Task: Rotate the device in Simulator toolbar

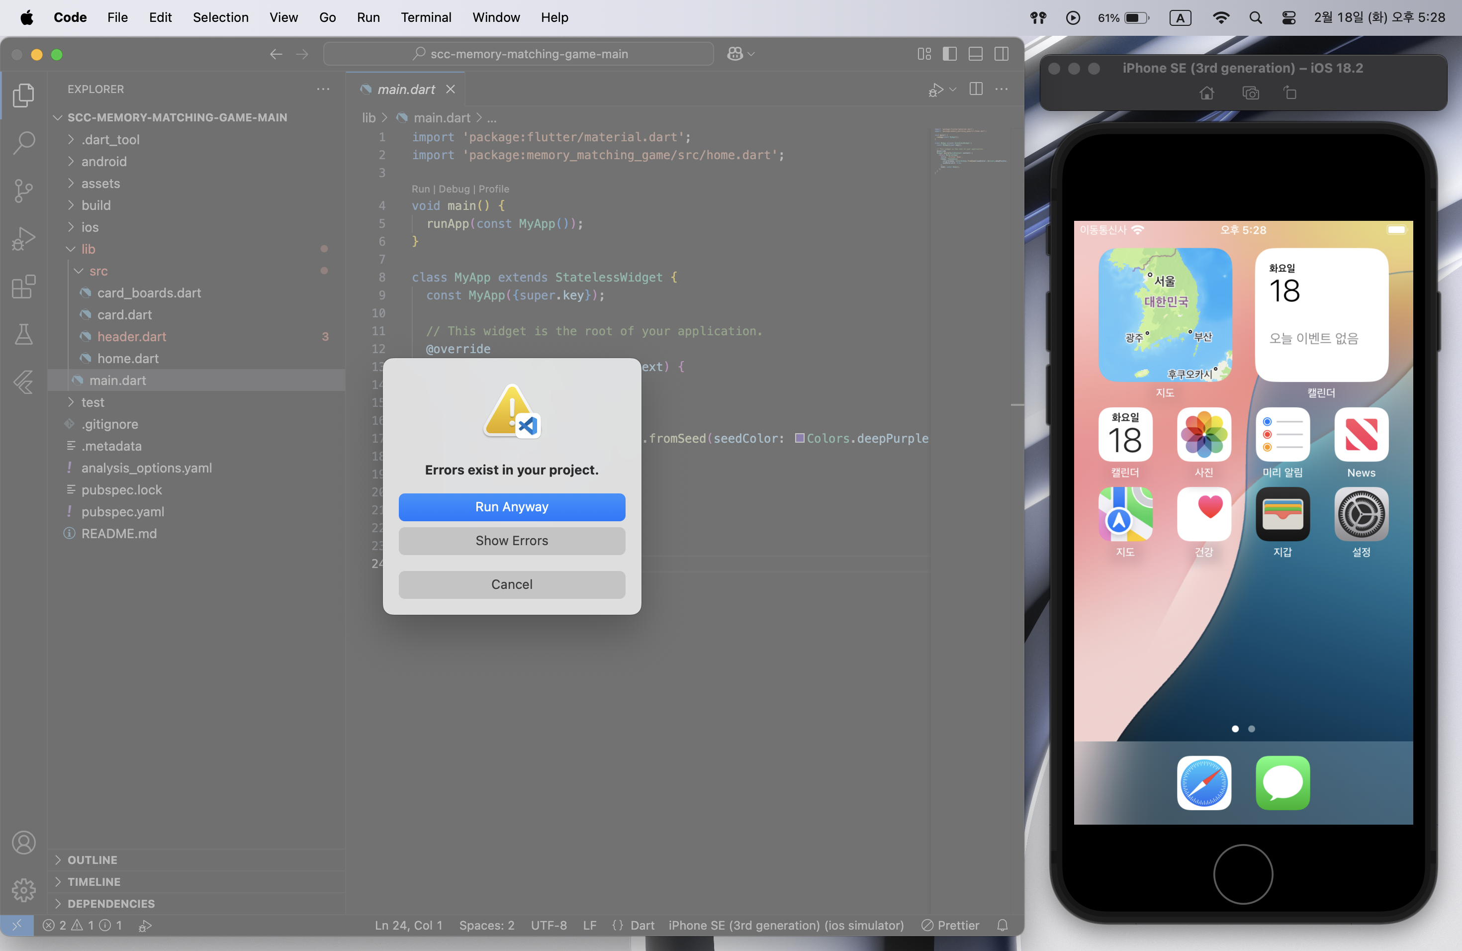Action: 1290,94
